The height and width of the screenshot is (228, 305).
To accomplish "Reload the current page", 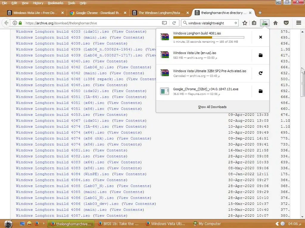I will tap(174, 23).
